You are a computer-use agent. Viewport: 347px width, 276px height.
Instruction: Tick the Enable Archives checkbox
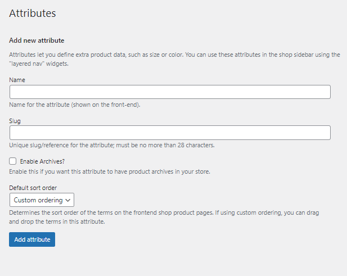click(x=12, y=161)
